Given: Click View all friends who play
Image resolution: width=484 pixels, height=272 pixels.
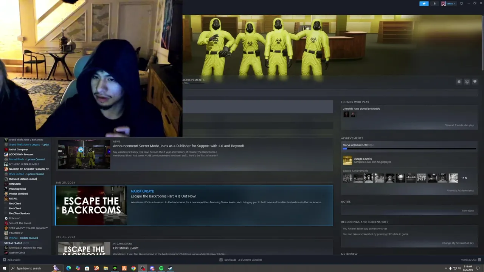Looking at the screenshot, I should click(x=459, y=125).
